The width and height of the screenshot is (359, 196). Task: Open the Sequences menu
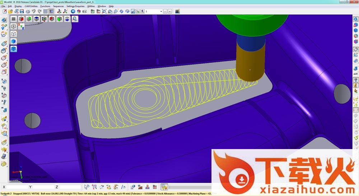[59, 6]
